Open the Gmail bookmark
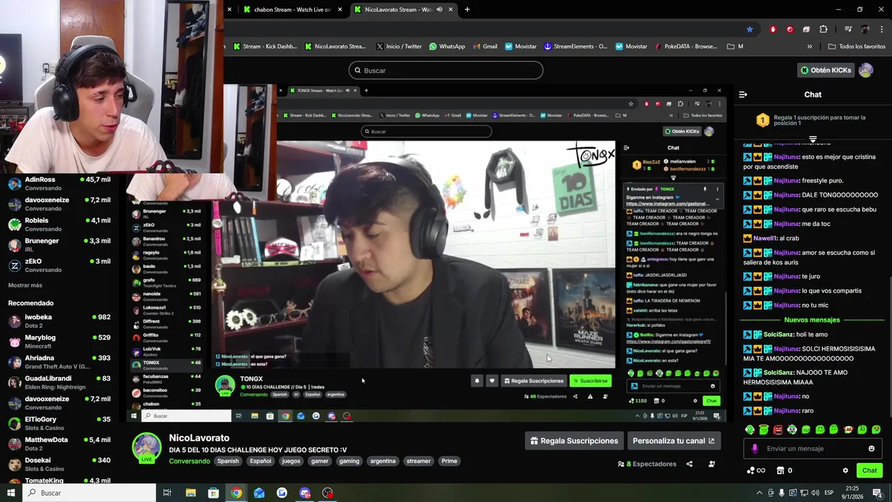This screenshot has height=502, width=892. tap(485, 47)
